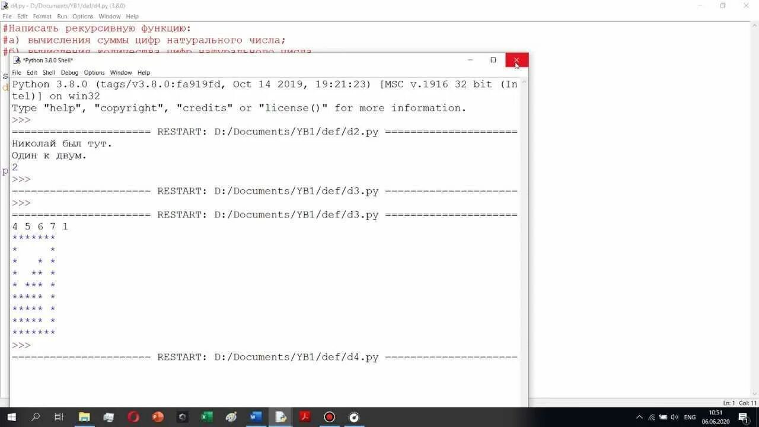Click d4.py editor title bar icon

pos(5,5)
